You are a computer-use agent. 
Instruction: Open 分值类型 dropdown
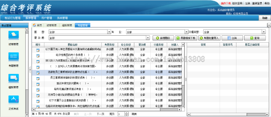pos(264,32)
